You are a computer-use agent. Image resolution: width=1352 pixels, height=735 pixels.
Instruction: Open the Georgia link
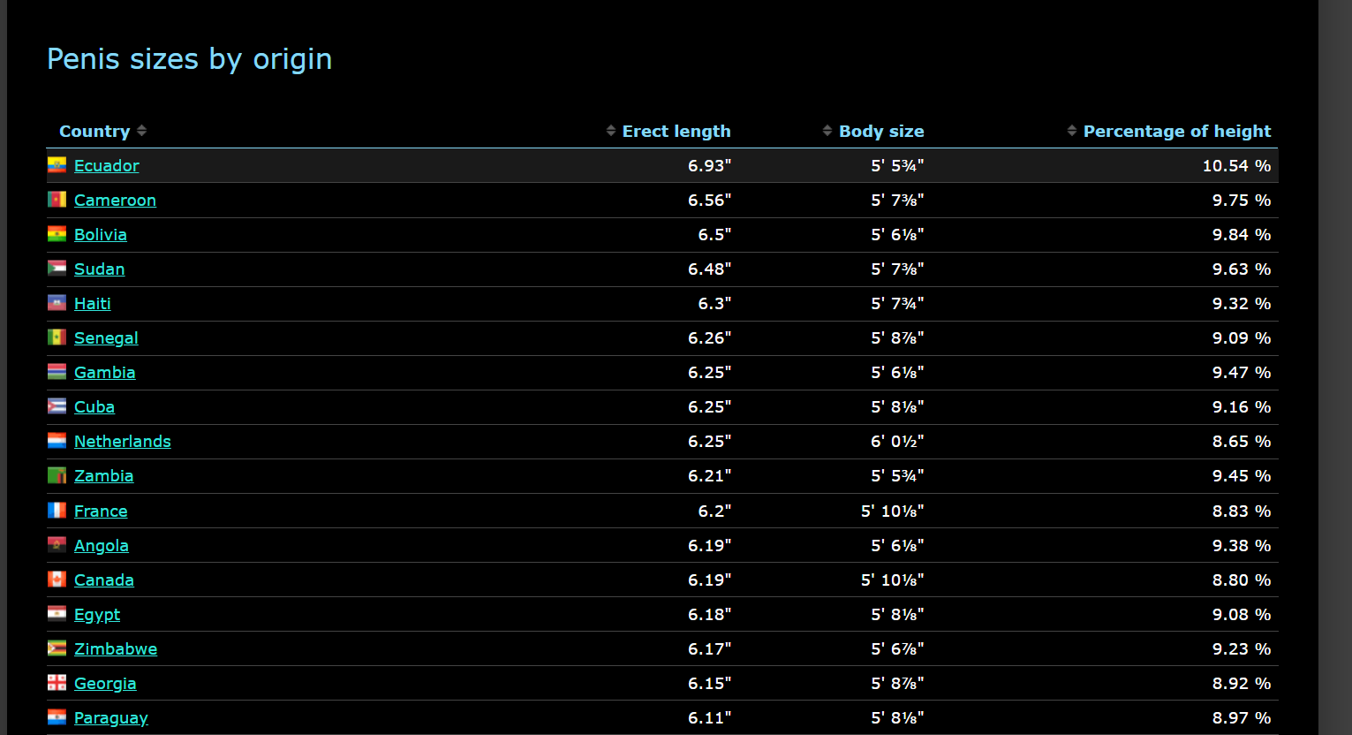pos(105,683)
